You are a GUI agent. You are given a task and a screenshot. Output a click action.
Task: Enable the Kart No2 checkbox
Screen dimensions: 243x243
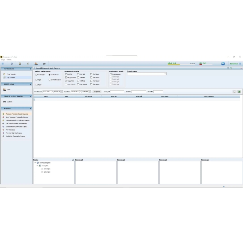click(78, 74)
